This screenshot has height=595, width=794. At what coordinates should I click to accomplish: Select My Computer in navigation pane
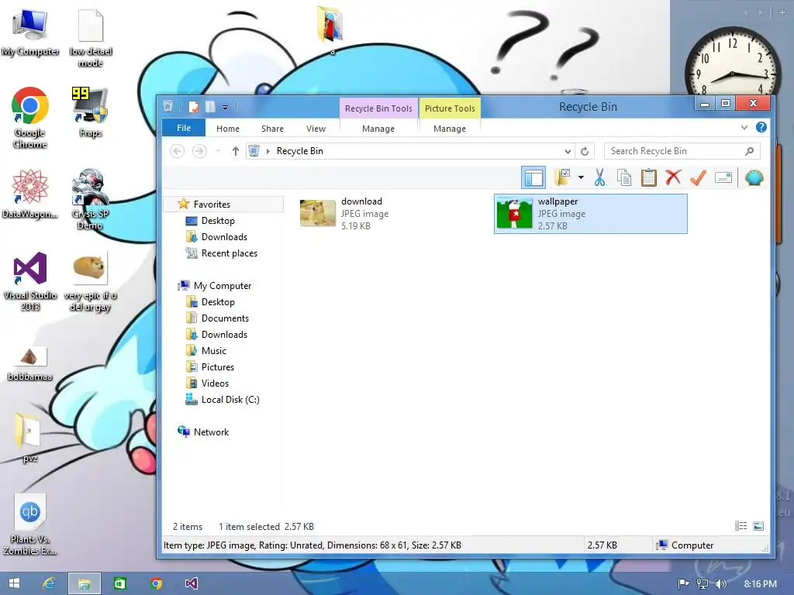point(222,286)
